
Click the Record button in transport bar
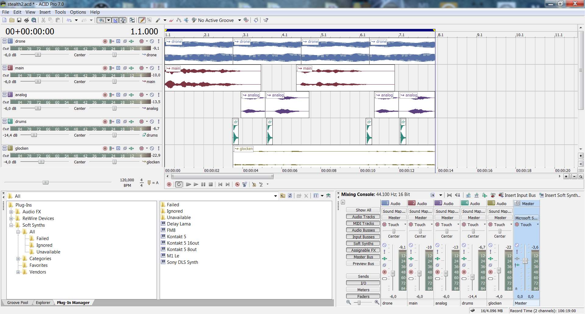(169, 184)
